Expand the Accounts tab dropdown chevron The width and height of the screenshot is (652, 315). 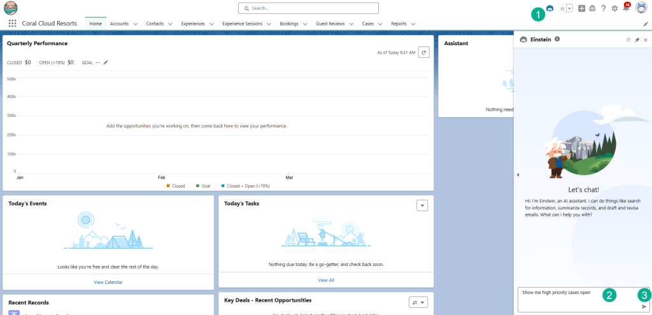tap(136, 24)
